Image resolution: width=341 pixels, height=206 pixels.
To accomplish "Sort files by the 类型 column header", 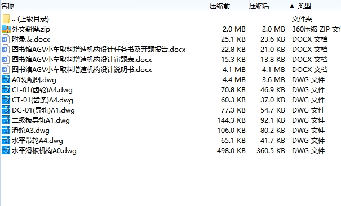I will pyautogui.click(x=304, y=6).
